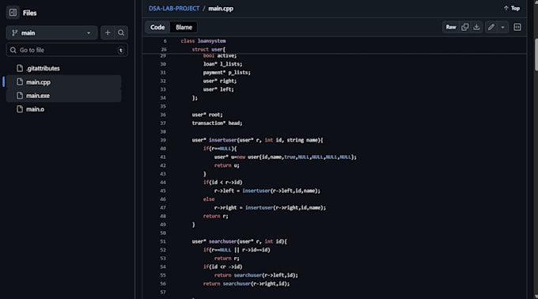Click the searchuser function name on line 51

(x=222, y=241)
